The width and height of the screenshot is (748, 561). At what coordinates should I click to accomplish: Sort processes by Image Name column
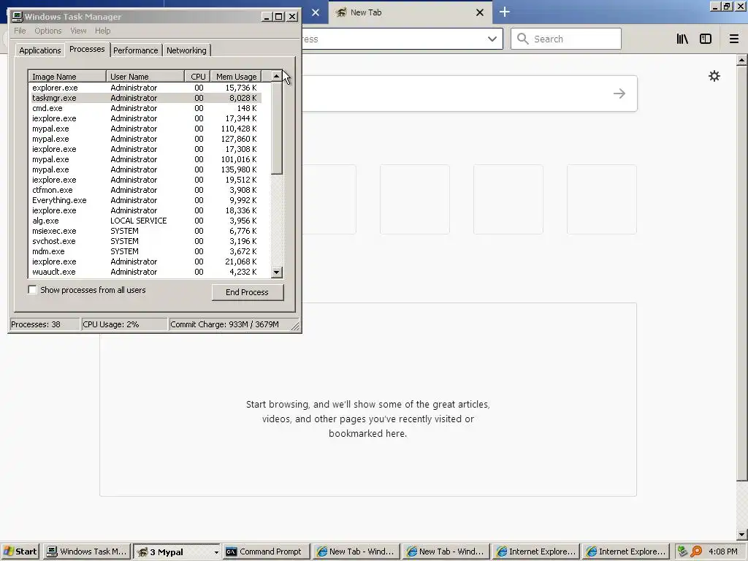coord(67,76)
